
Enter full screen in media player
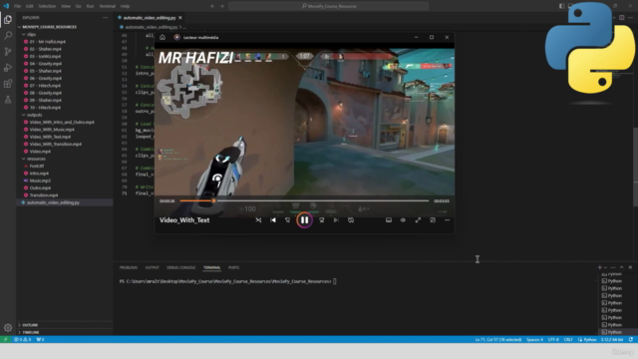418,220
